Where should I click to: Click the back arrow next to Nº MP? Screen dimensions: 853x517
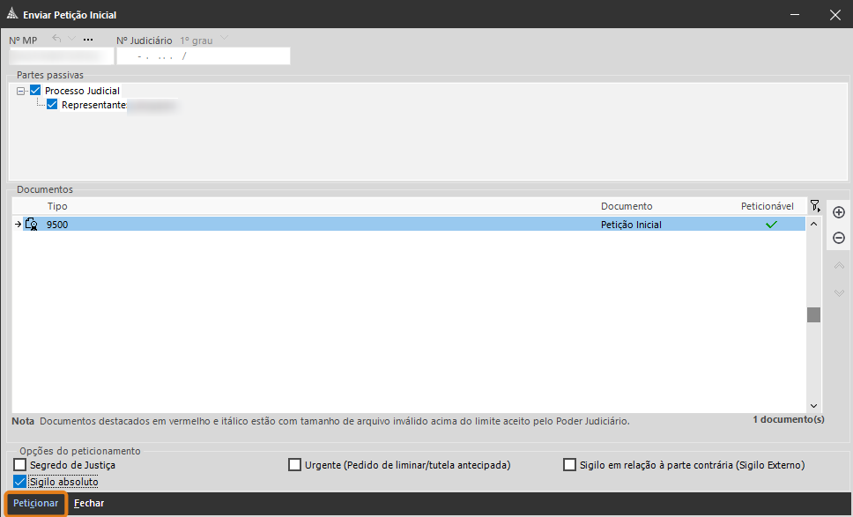coord(57,40)
